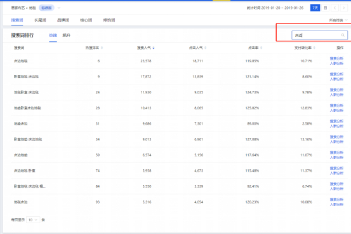Image resolution: width=351 pixels, height=234 pixels.
Task: Open 人群分析 for the rank 59 keyword
Action: 336,158
